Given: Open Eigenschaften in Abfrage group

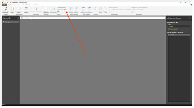Looking at the screenshot, I should [61, 8].
